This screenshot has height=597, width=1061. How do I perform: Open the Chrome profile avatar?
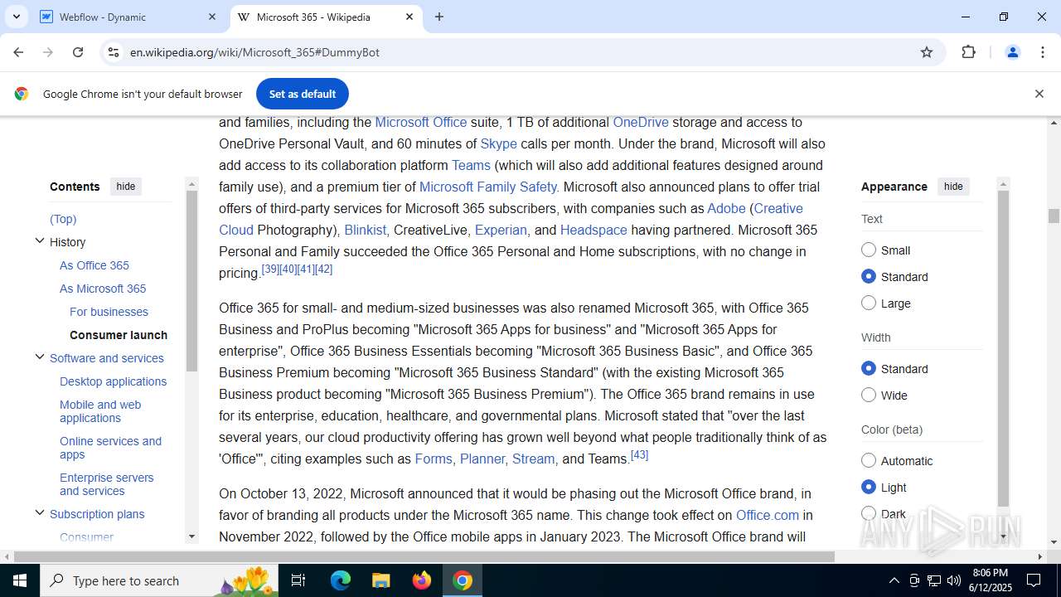pos(1012,52)
